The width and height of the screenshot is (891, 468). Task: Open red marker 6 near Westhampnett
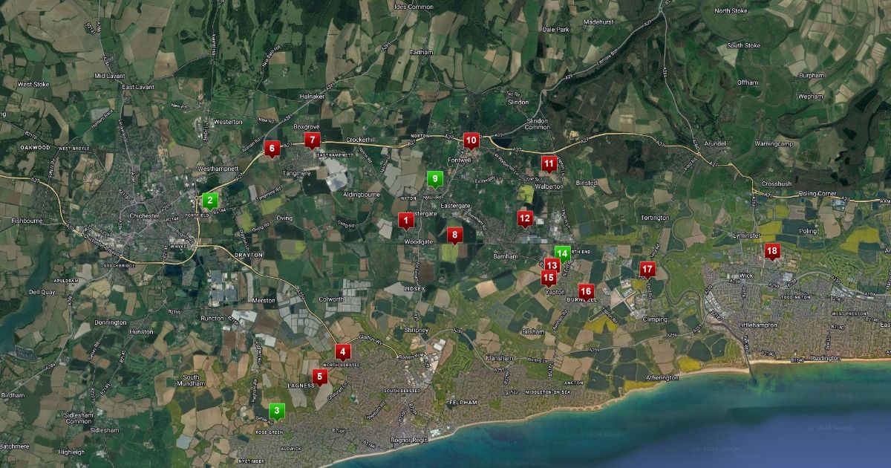point(272,148)
